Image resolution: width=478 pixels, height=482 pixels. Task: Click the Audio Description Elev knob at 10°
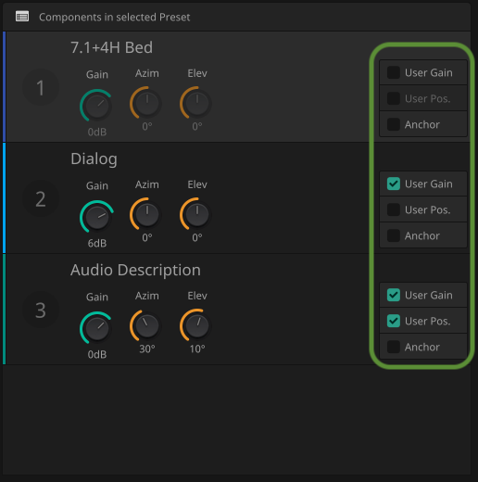(197, 325)
